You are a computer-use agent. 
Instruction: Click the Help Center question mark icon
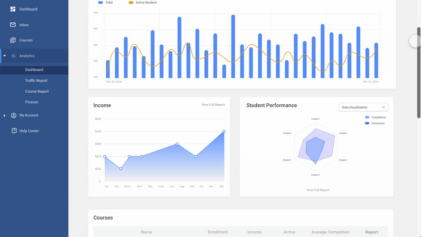pos(14,131)
